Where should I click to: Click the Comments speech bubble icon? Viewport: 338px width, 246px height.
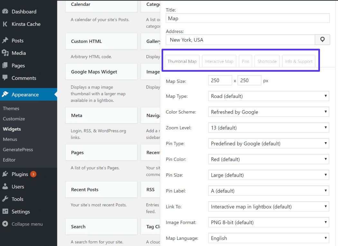(x=6, y=78)
